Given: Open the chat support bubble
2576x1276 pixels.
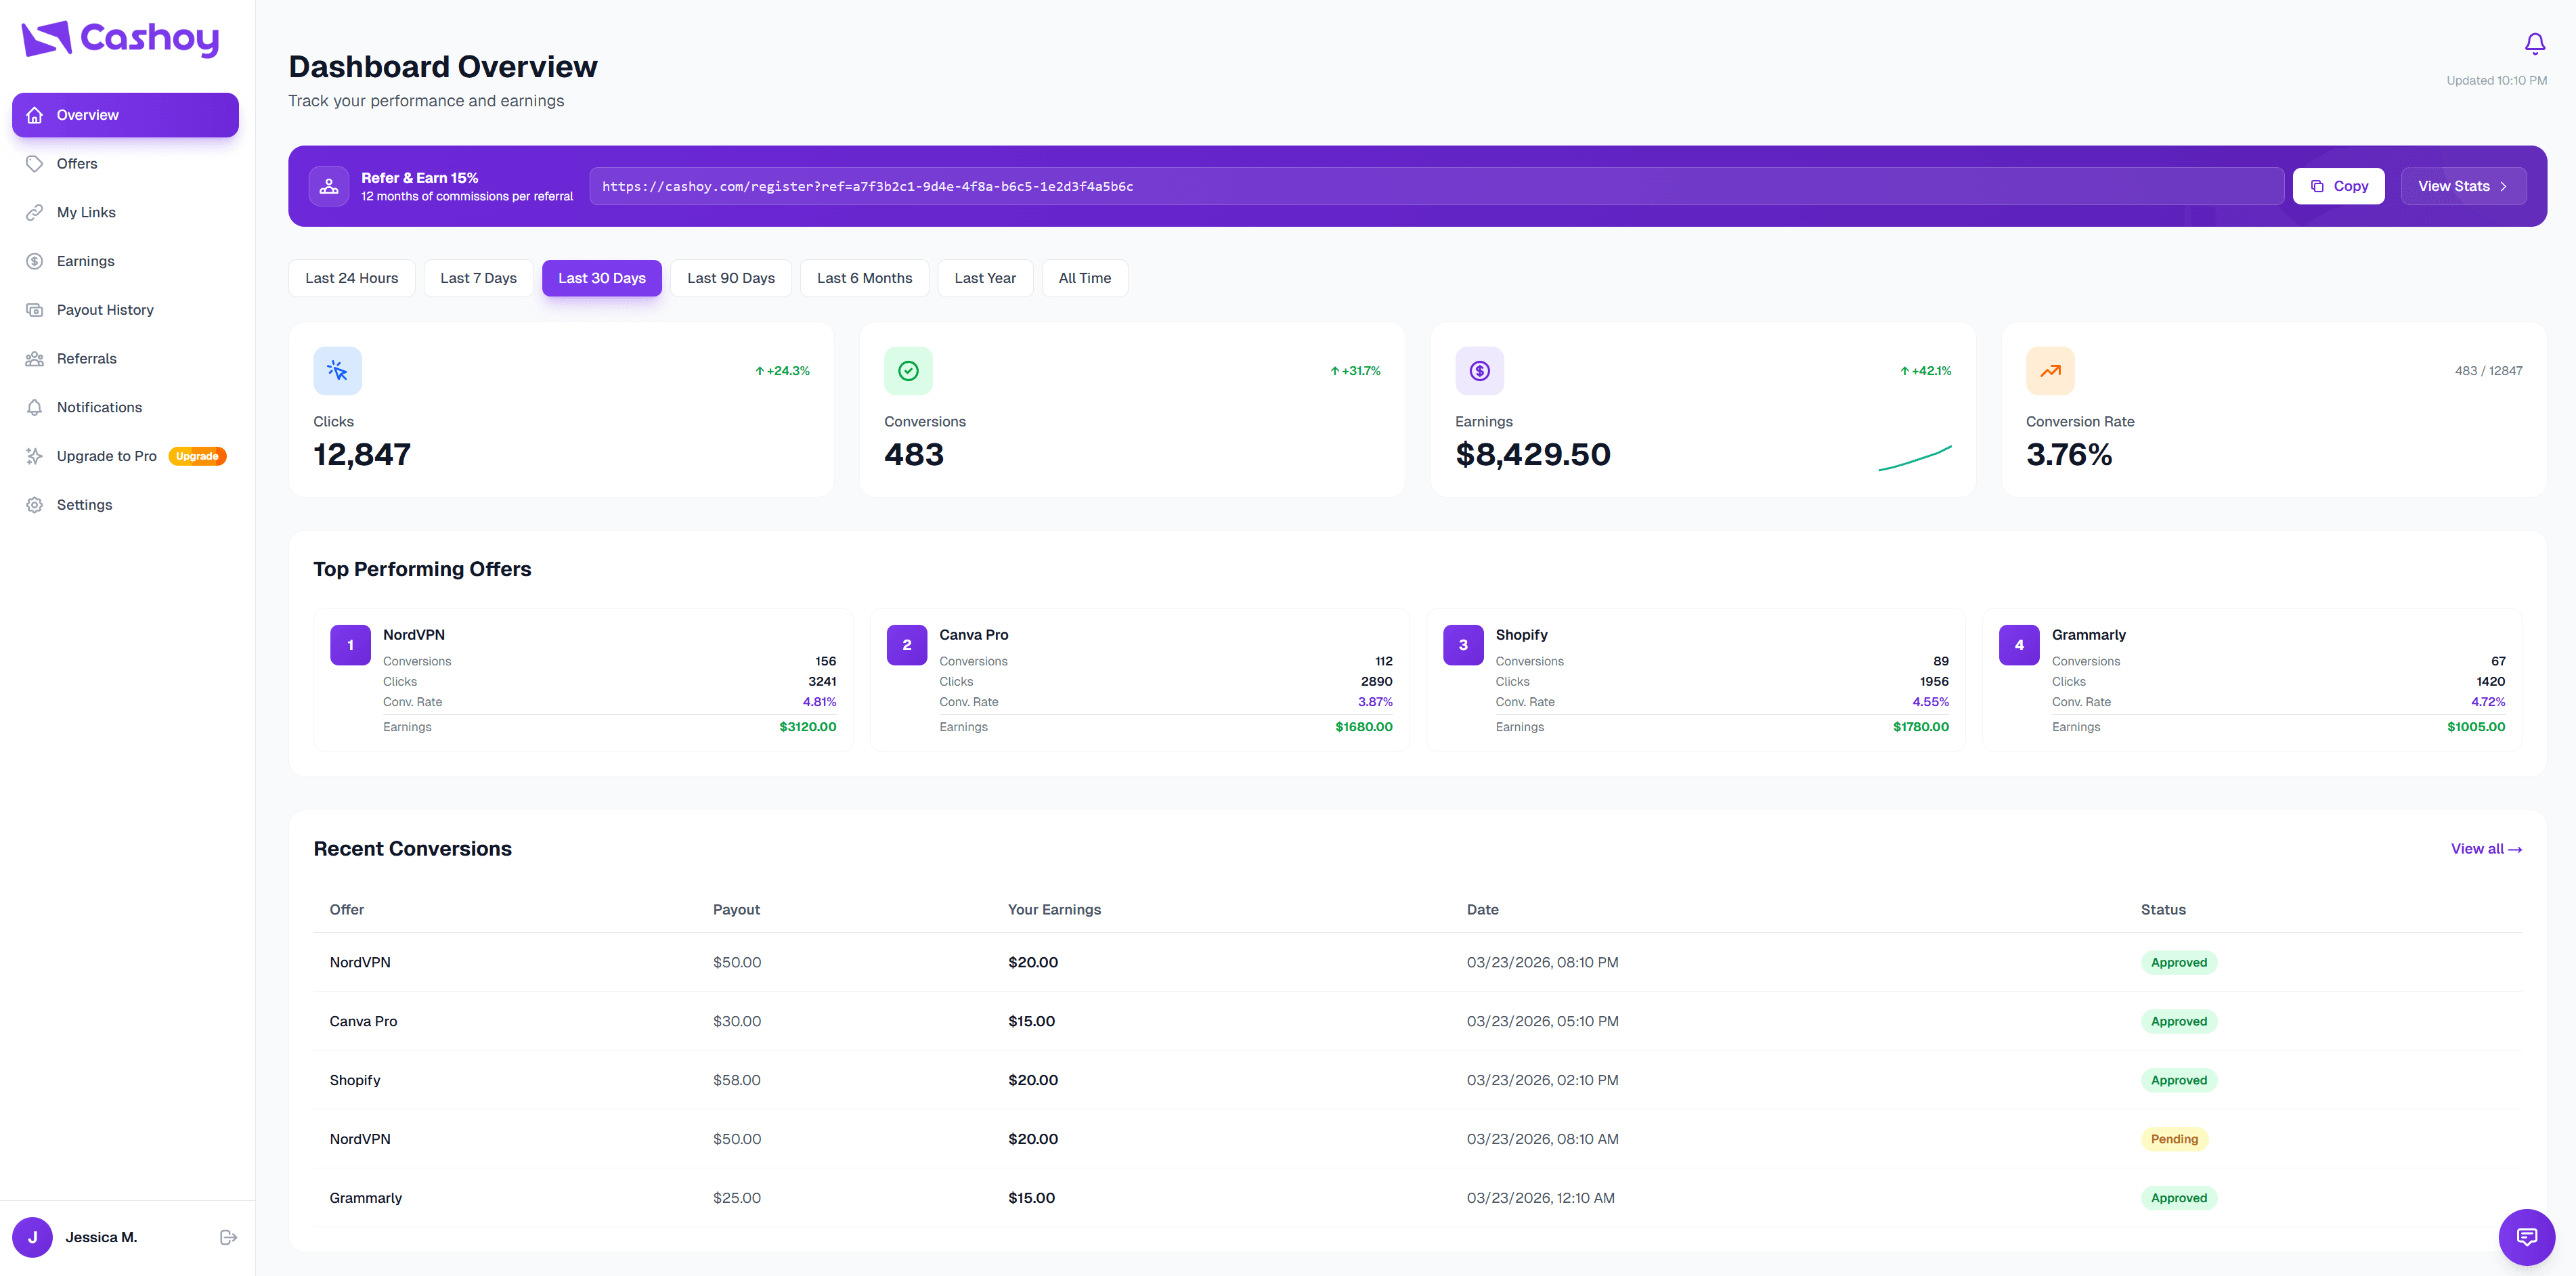Looking at the screenshot, I should [x=2526, y=1237].
